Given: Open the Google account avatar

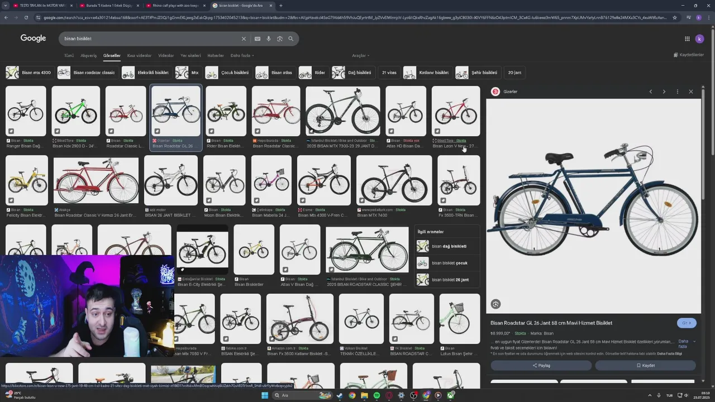Looking at the screenshot, I should 699,39.
